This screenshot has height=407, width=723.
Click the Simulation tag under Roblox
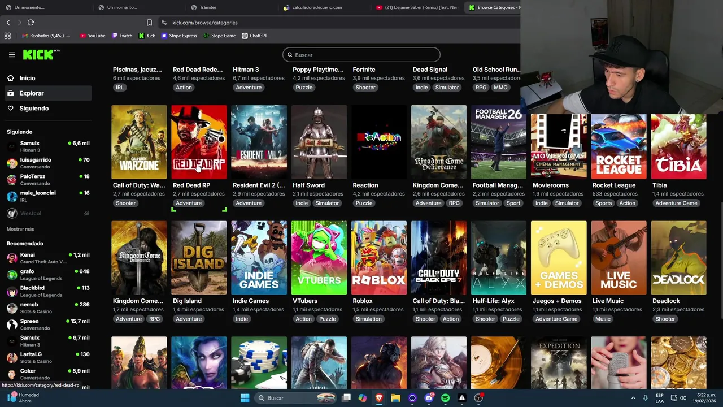(x=368, y=319)
